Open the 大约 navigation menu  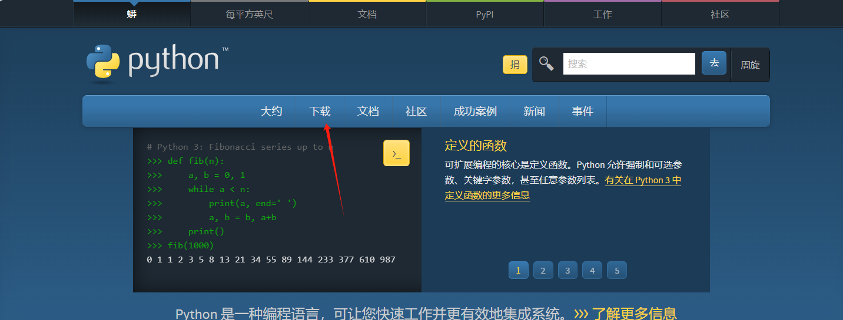click(271, 111)
